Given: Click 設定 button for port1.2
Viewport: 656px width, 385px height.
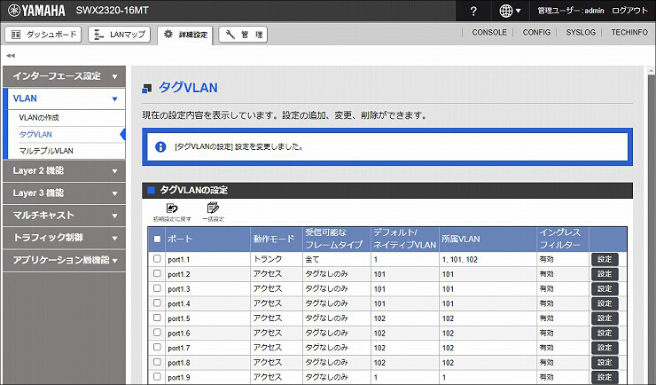Looking at the screenshot, I should pos(605,274).
